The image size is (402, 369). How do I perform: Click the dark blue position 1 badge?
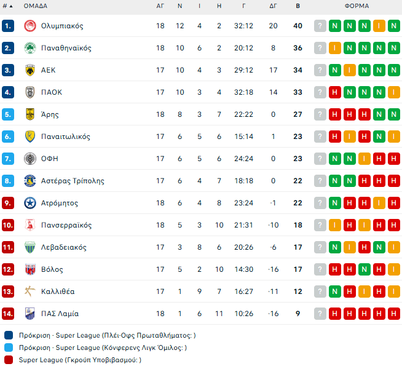[8, 26]
